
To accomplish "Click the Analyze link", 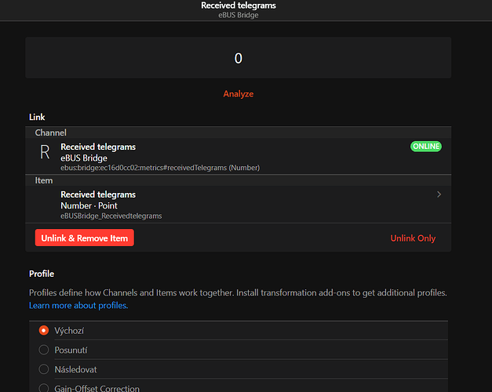I will [238, 94].
